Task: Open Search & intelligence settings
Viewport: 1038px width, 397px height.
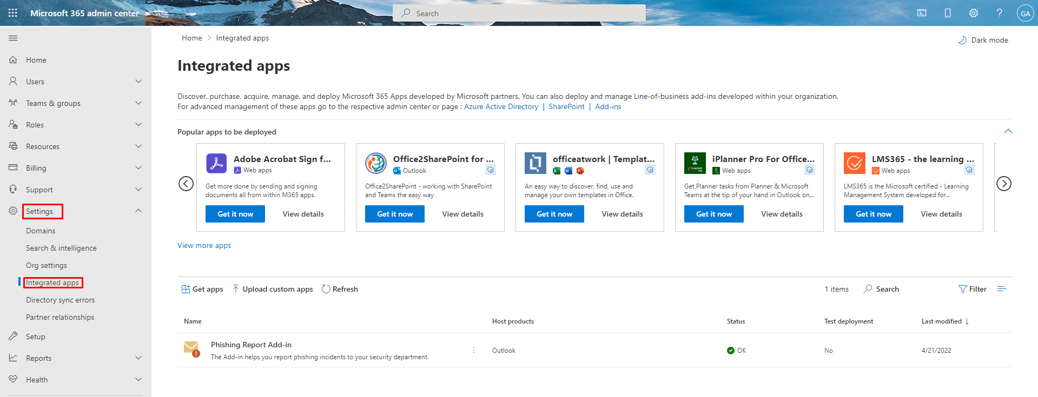Action: point(61,248)
